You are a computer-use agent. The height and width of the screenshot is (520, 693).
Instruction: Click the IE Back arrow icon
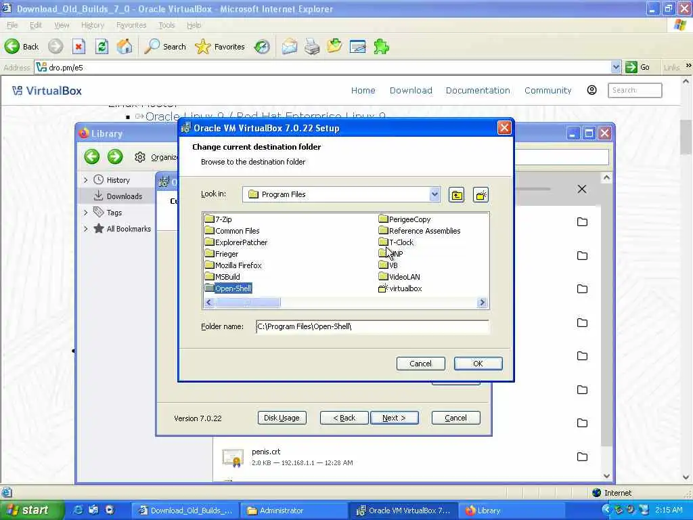coord(12,47)
